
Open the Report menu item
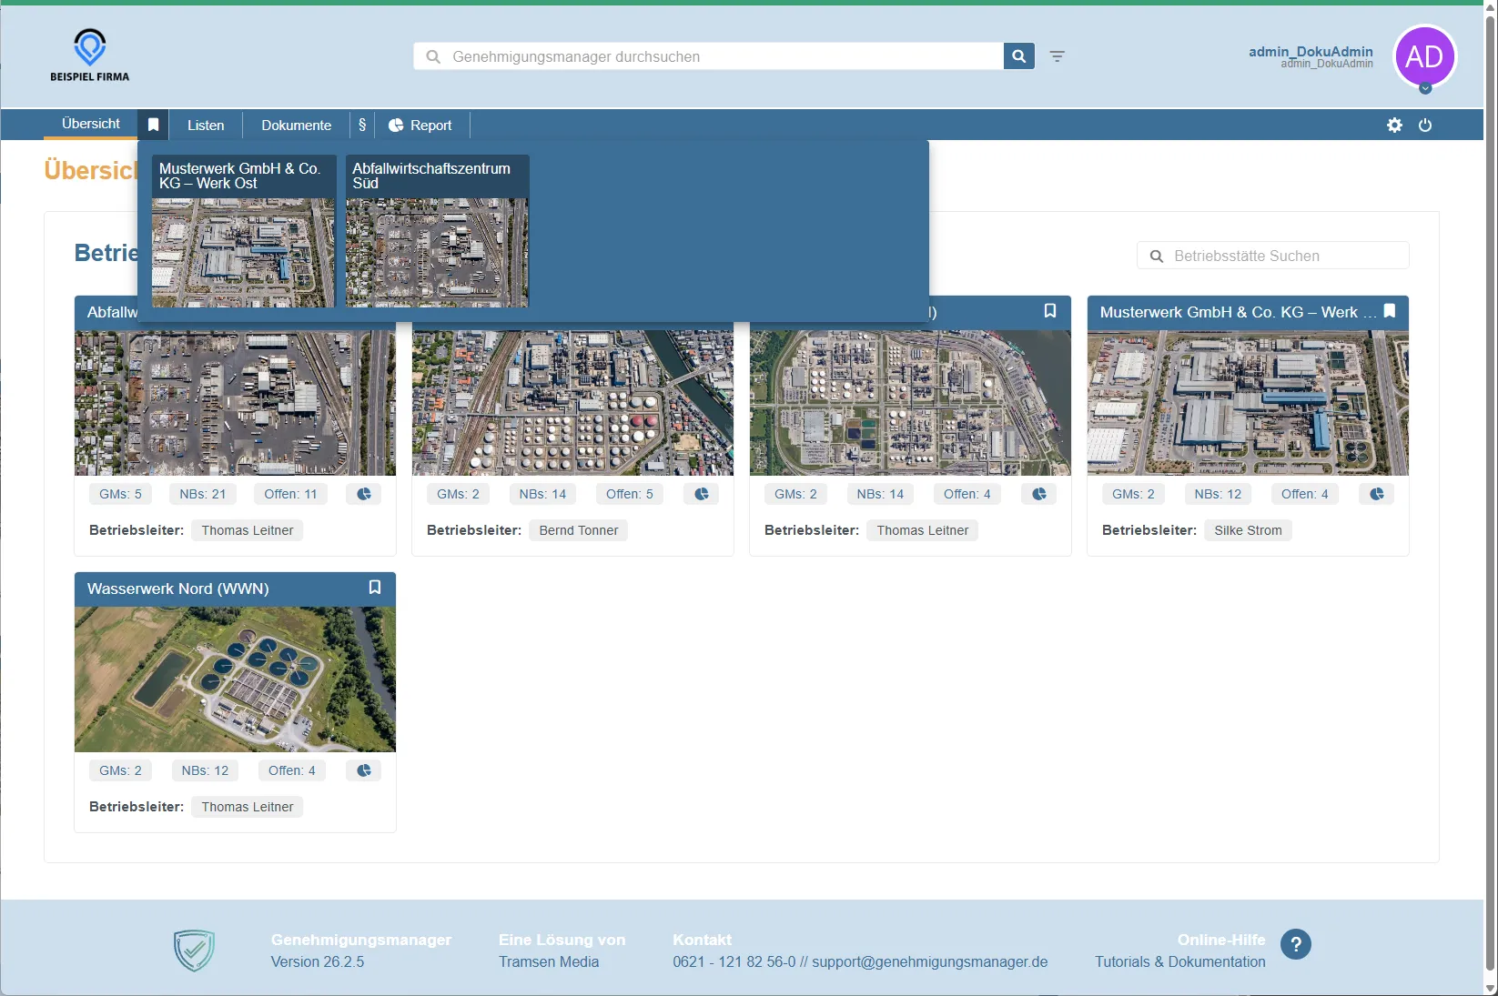coord(421,125)
